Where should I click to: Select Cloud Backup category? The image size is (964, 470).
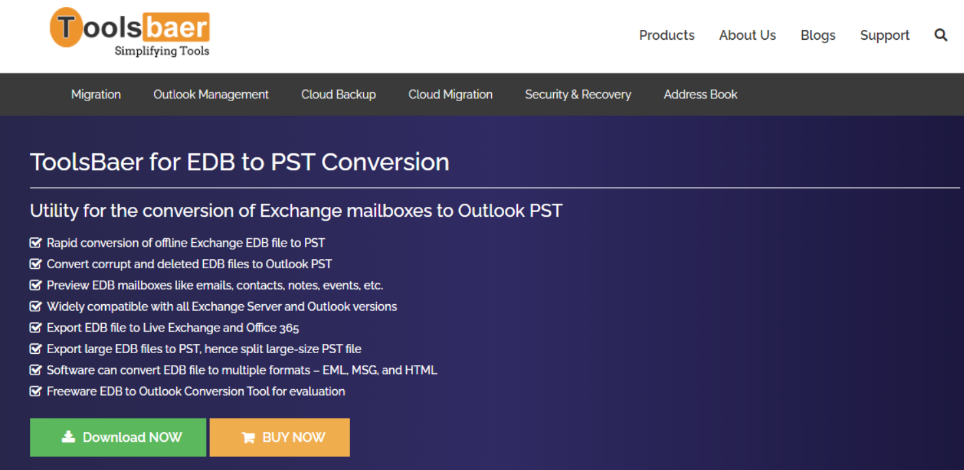[338, 94]
